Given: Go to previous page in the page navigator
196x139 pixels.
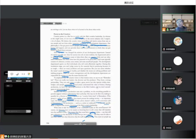Looking at the screenshot, I should [x=143, y=23].
